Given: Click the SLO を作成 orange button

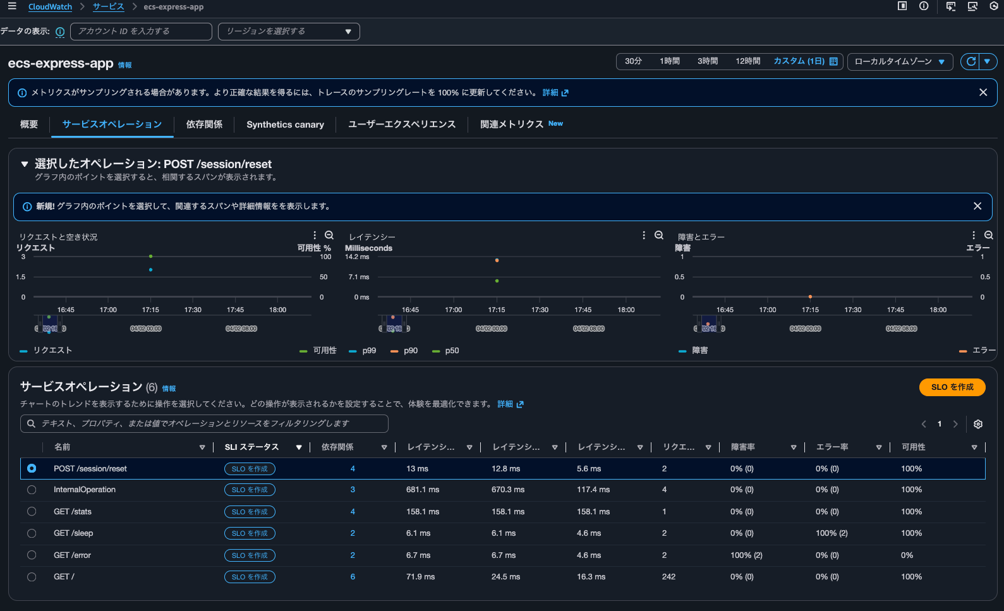Looking at the screenshot, I should pos(952,387).
